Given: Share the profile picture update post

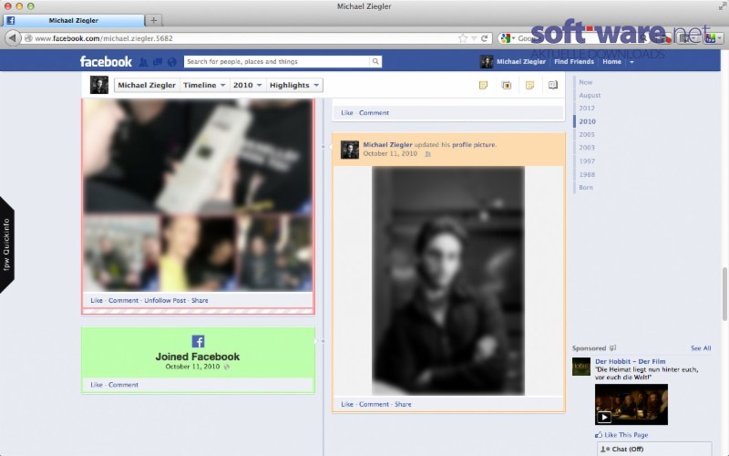Looking at the screenshot, I should 403,404.
